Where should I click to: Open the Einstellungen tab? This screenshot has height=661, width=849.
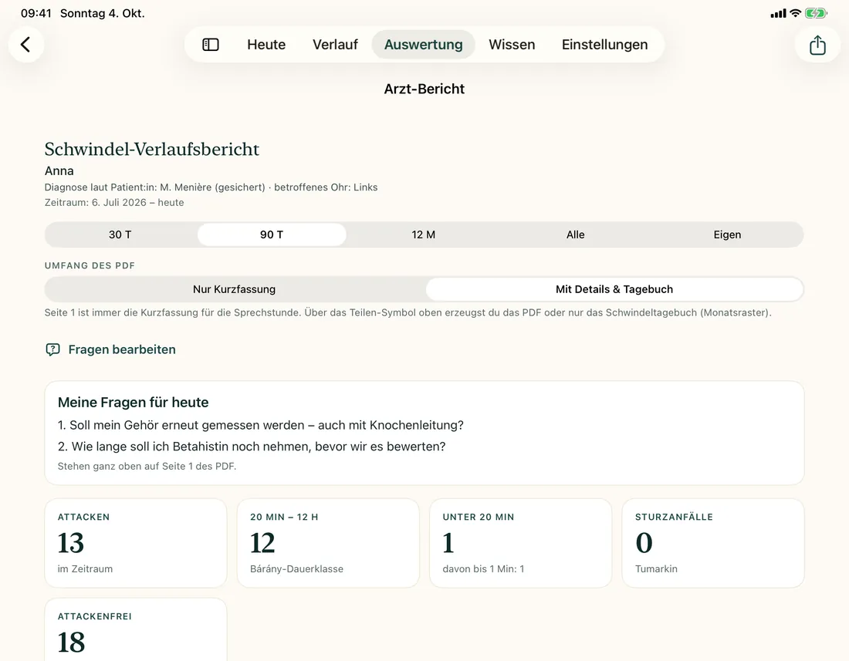(604, 45)
